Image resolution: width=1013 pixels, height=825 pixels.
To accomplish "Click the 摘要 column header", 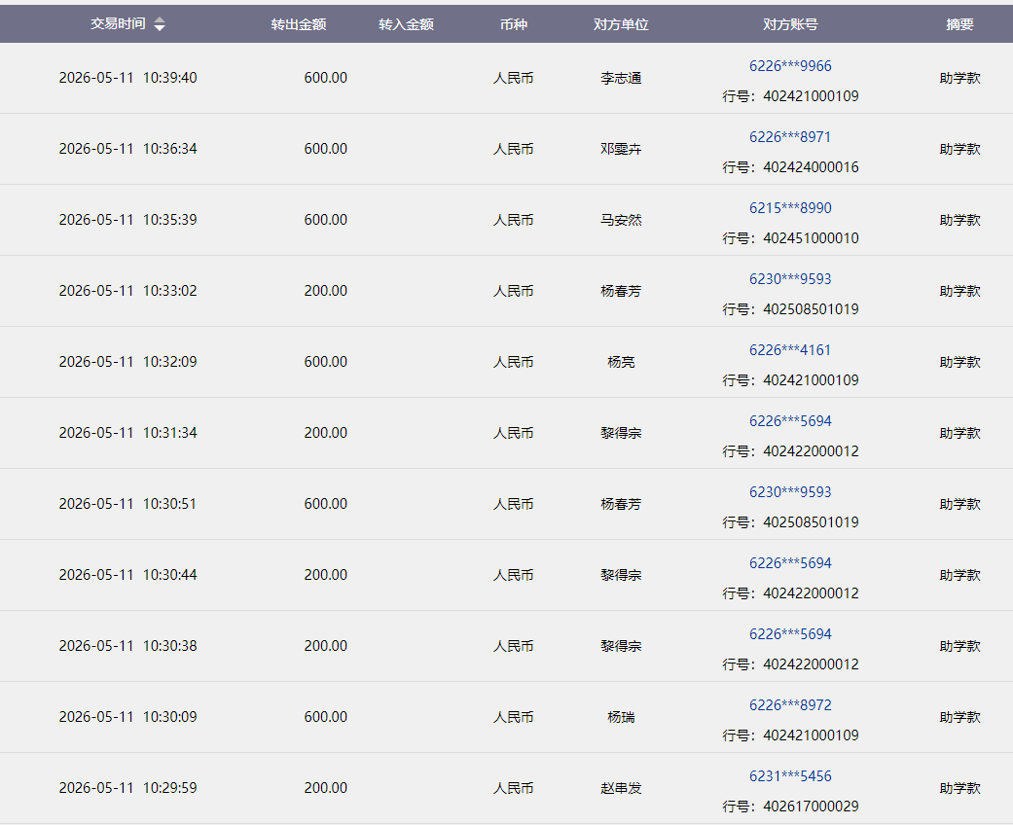I will point(959,24).
